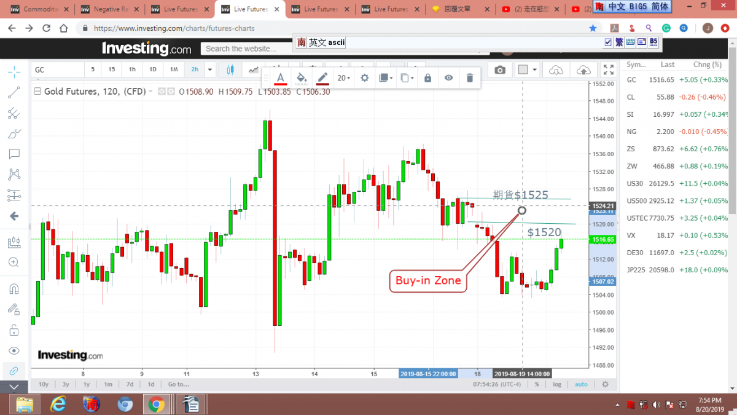The height and width of the screenshot is (415, 737).
Task: Enter fullscreen chart mode
Action: click(x=608, y=69)
